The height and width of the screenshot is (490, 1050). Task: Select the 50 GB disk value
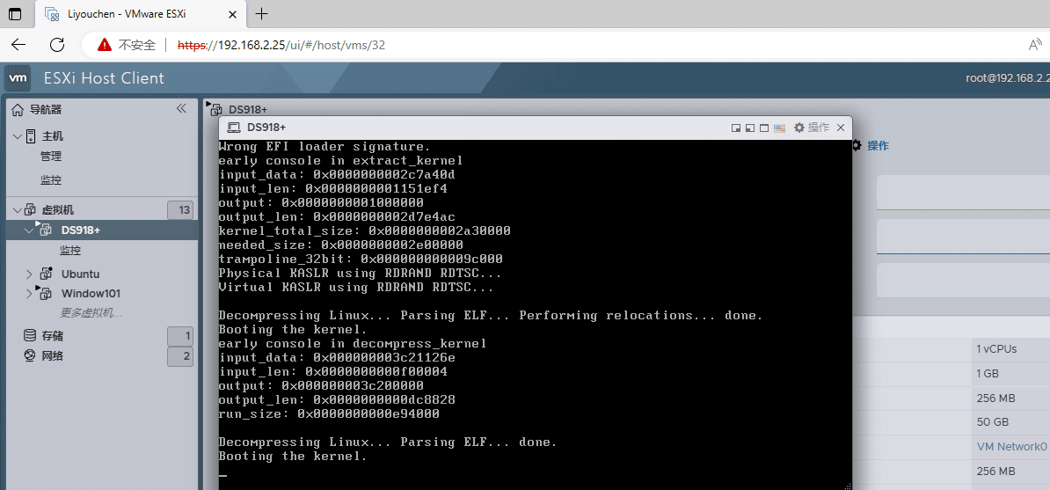click(x=993, y=422)
